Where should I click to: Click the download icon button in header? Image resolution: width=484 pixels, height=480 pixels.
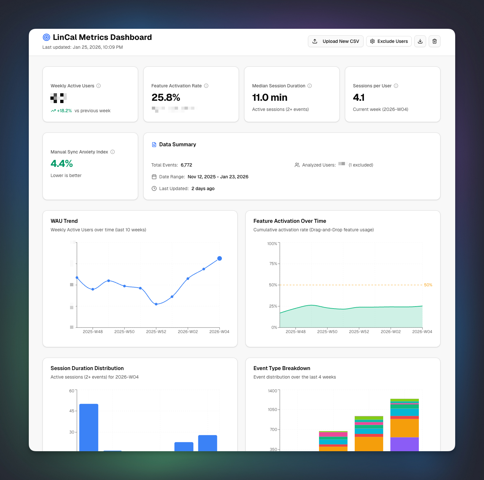point(420,41)
